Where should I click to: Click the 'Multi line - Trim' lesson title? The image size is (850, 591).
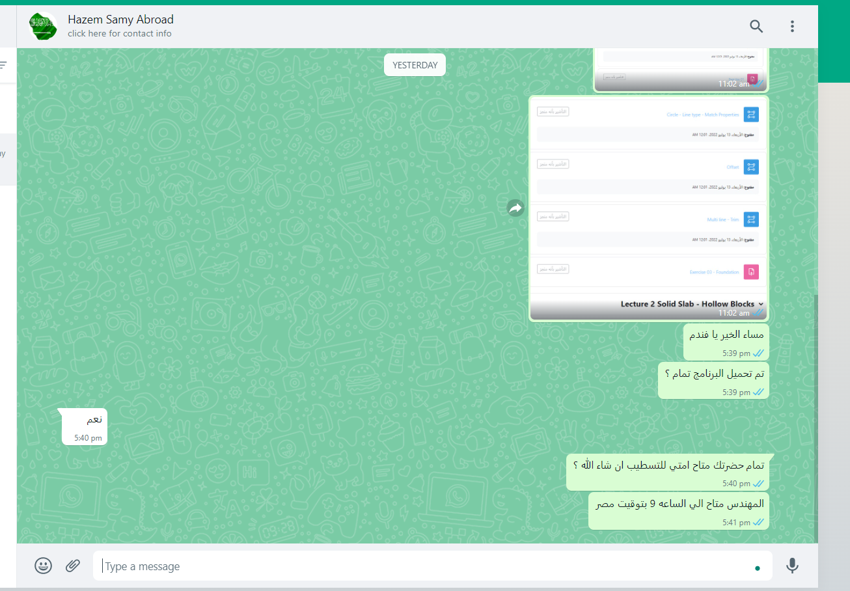[723, 219]
